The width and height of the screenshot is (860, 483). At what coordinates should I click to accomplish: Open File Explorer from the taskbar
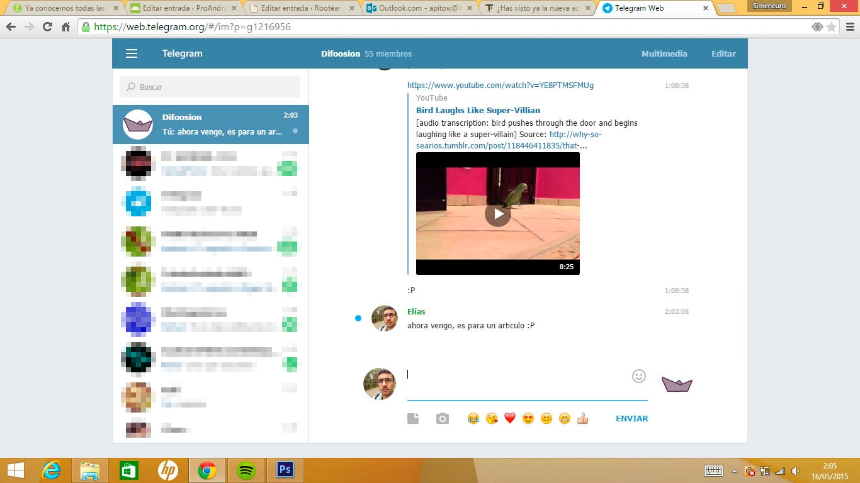tap(90, 470)
